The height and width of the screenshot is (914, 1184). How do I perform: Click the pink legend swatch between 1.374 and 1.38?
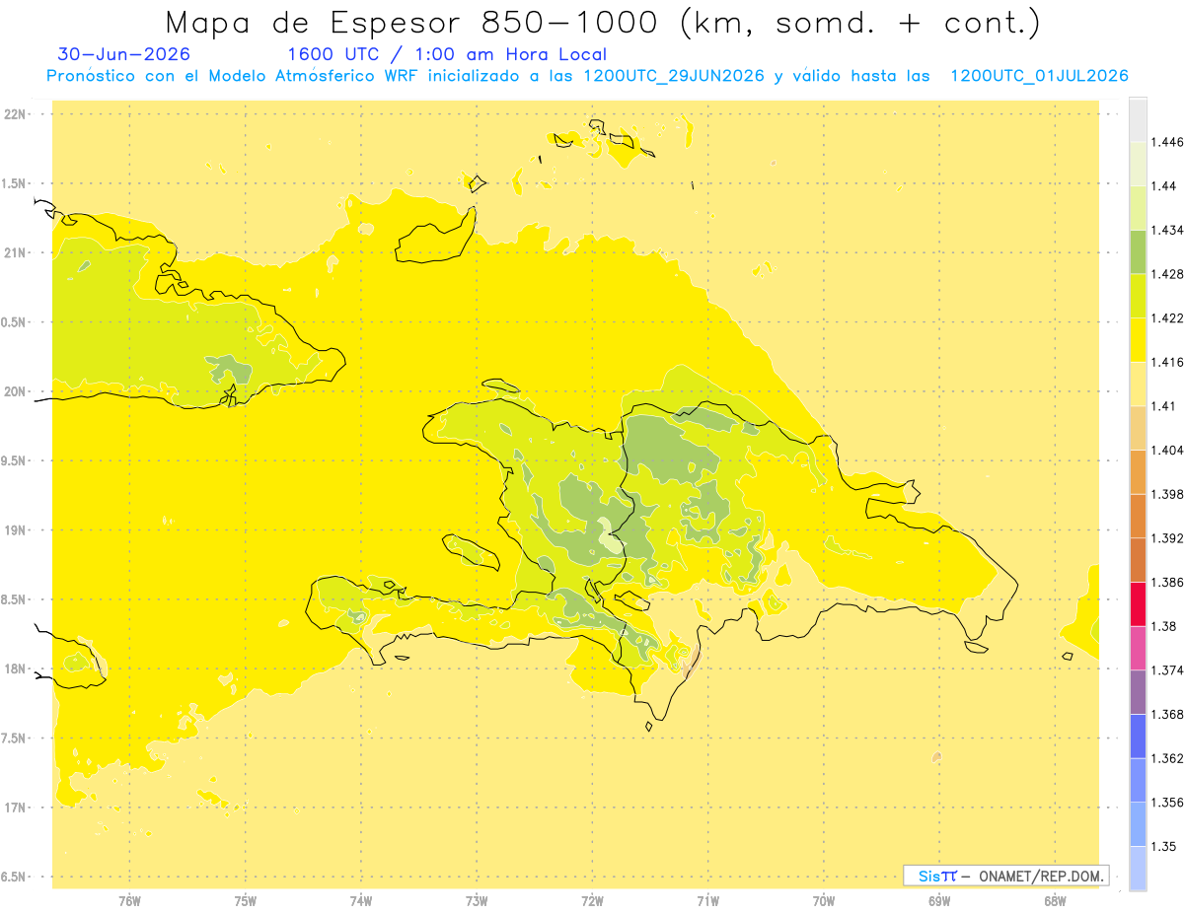pos(1138,648)
